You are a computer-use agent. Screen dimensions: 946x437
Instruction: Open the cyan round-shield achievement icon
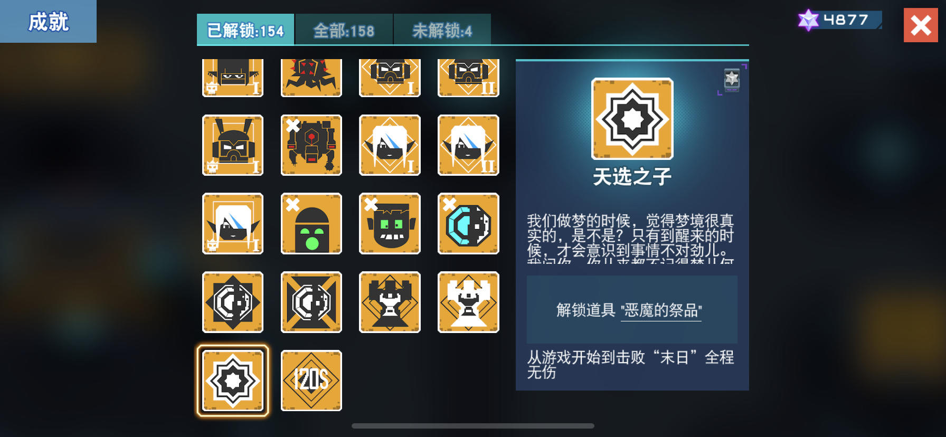click(468, 224)
